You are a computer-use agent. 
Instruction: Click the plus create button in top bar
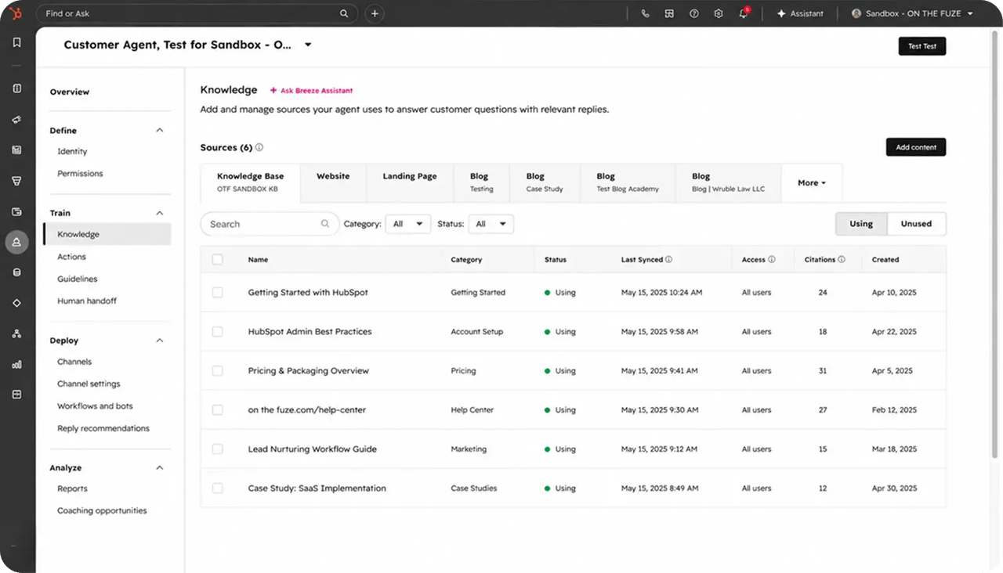click(x=375, y=13)
